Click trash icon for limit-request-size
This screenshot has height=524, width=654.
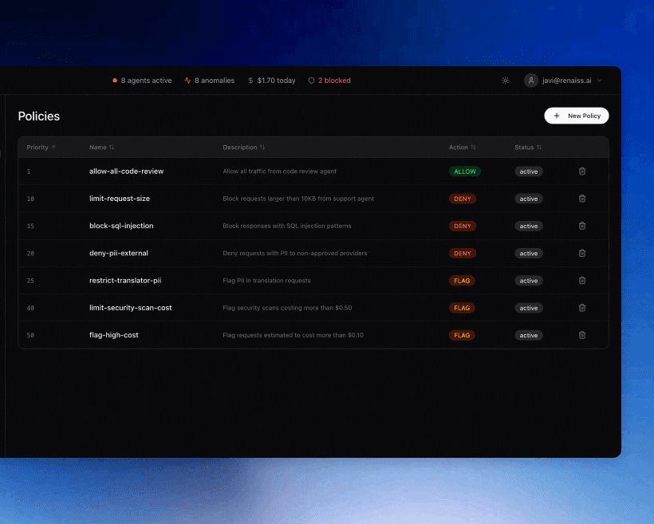click(582, 199)
